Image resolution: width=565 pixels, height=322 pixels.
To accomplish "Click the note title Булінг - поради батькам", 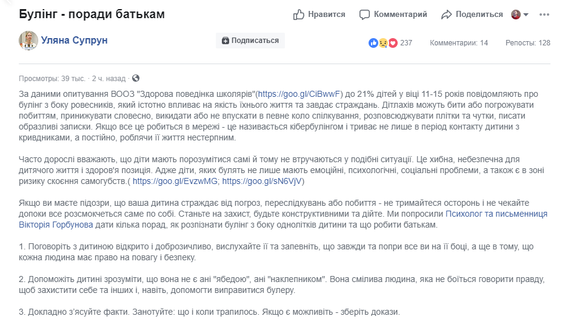I will [x=92, y=14].
